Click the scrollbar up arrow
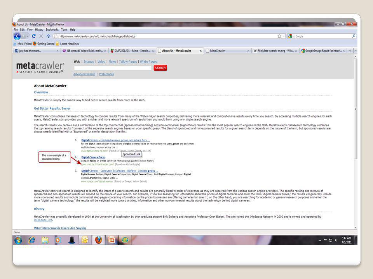Image resolution: width=373 pixels, height=279 pixels. [x=356, y=57]
